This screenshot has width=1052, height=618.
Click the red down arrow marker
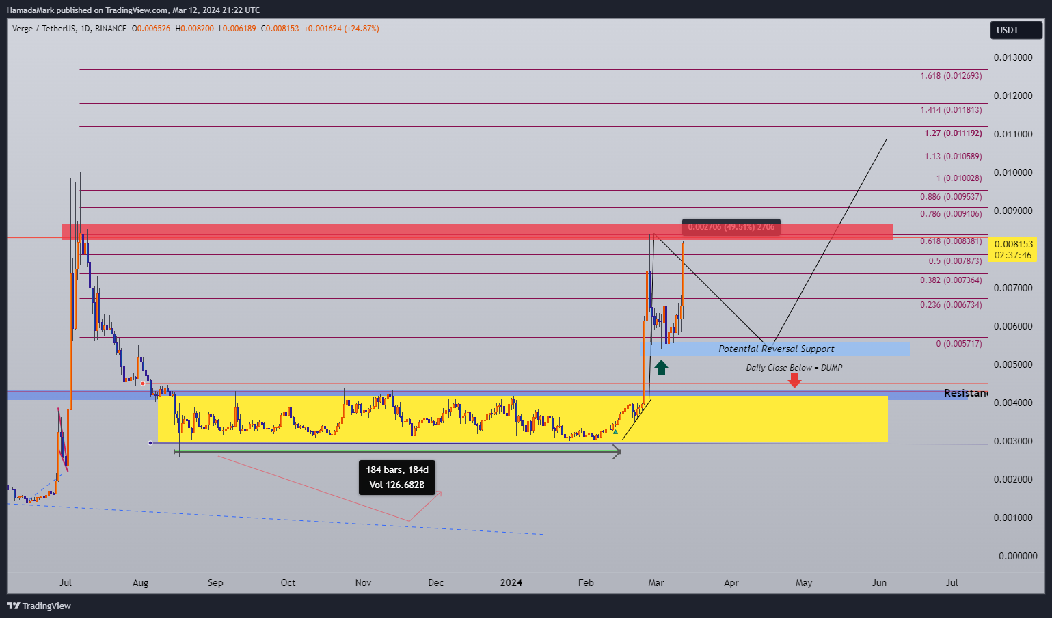tap(794, 381)
